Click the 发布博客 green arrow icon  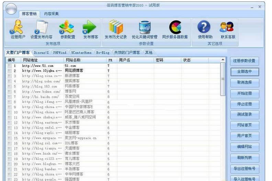pos(90,27)
